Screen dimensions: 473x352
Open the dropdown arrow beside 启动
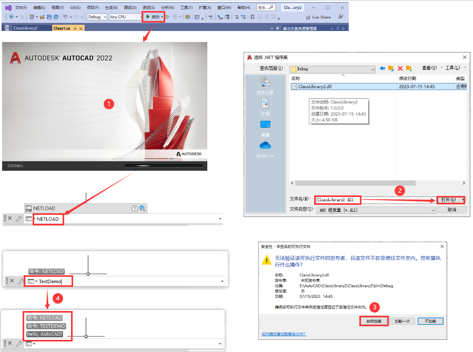tap(162, 17)
